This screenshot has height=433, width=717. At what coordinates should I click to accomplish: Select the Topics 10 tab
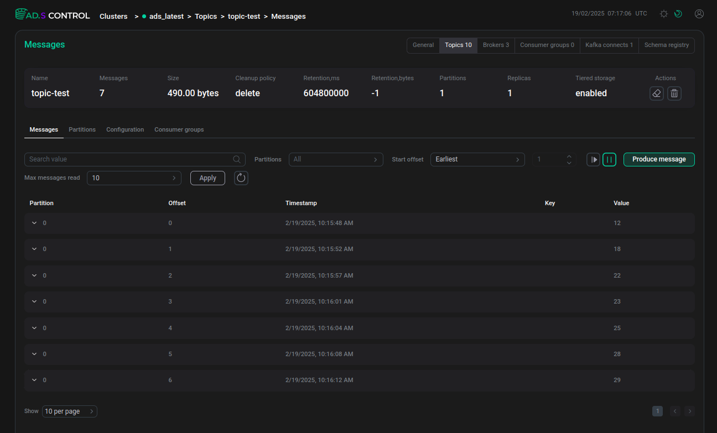point(458,45)
